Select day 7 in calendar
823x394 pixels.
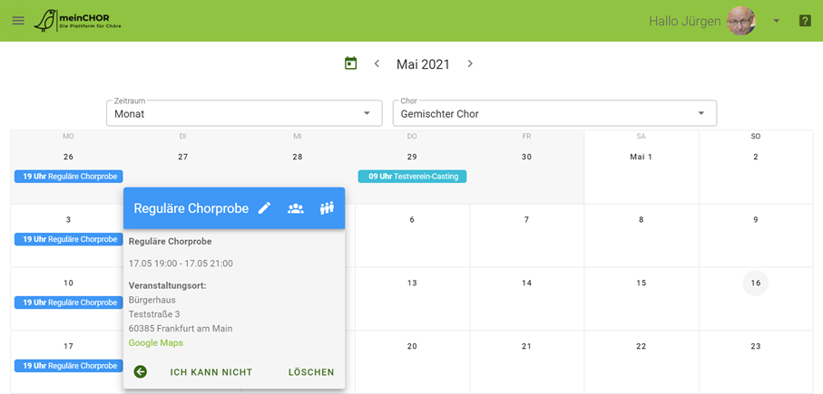tap(526, 220)
